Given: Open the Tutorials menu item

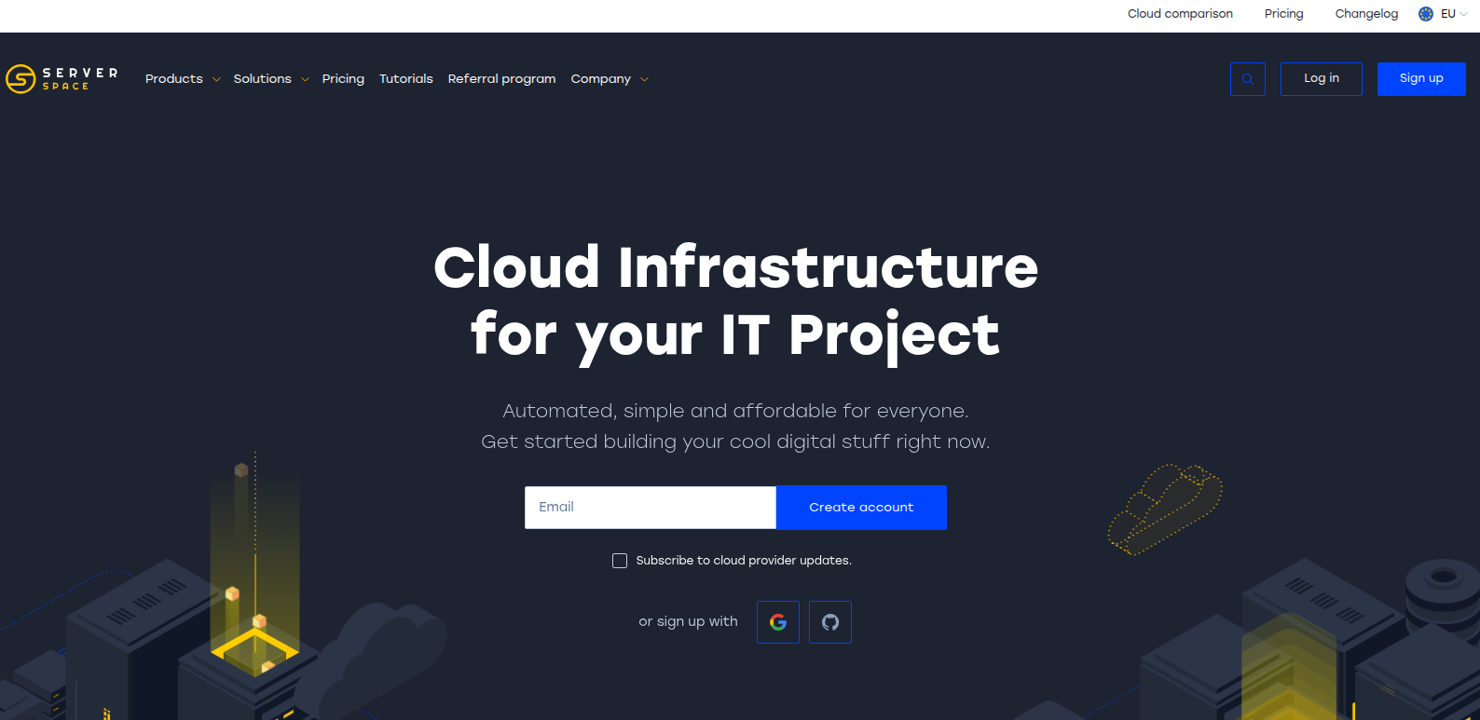Looking at the screenshot, I should pos(405,79).
